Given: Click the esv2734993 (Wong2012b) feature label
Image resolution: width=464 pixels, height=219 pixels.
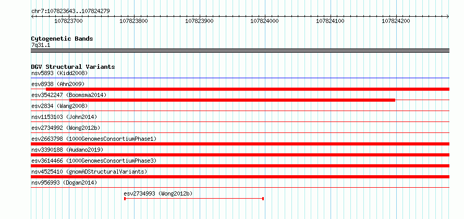Looking at the screenshot, I should 158,194.
